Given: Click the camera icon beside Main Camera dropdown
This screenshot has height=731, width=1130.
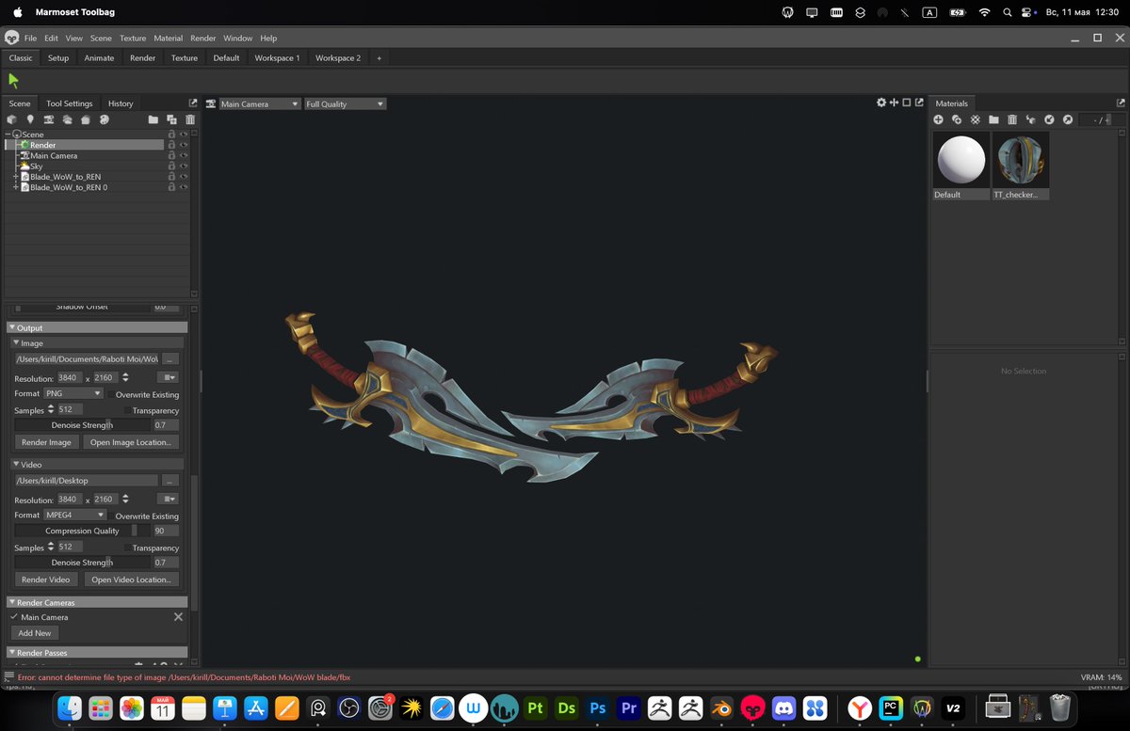Looking at the screenshot, I should coord(211,103).
